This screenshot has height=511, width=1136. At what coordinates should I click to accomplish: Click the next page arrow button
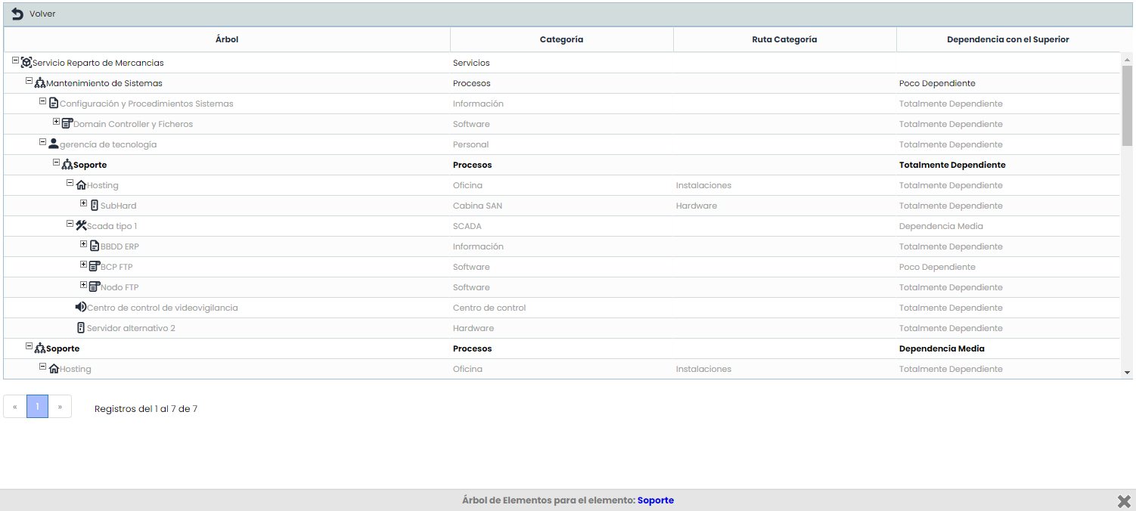click(x=60, y=407)
